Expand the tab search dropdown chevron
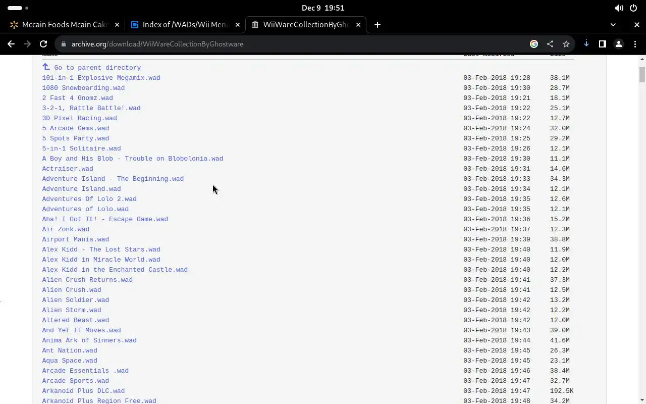 tap(613, 24)
